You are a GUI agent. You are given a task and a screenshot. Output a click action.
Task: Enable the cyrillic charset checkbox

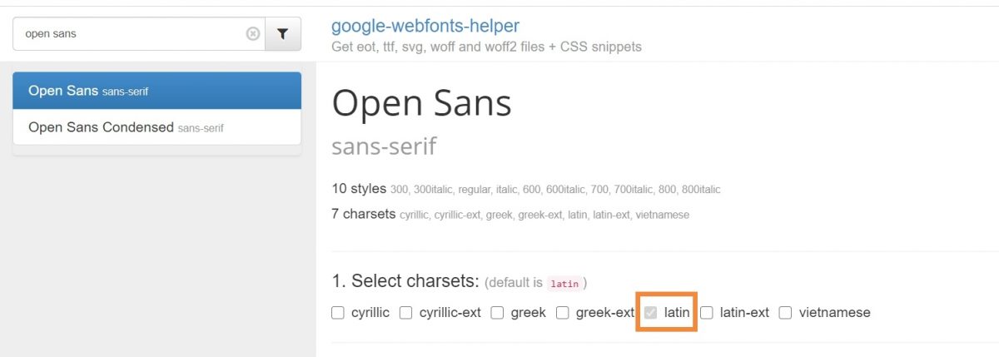click(x=338, y=313)
